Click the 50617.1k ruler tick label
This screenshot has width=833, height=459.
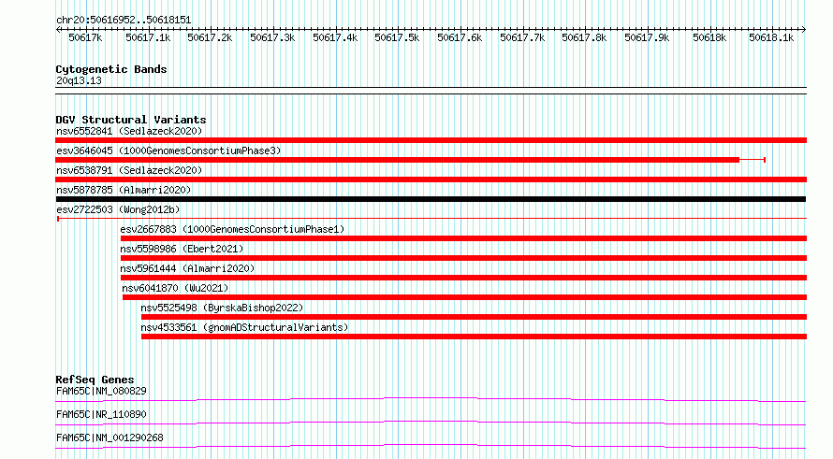[x=148, y=38]
